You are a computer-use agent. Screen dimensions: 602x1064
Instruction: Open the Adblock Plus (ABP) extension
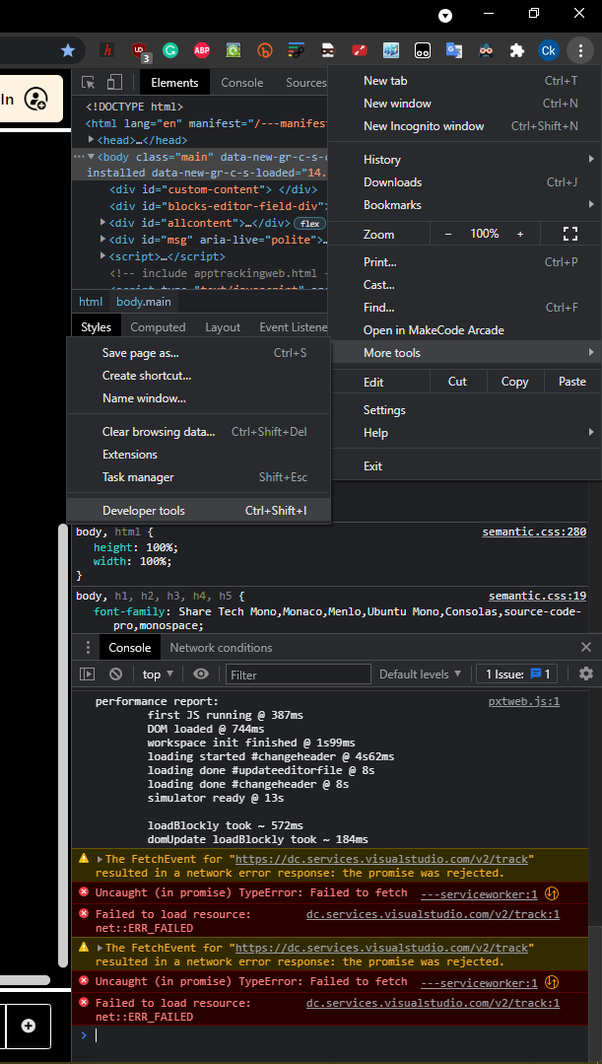pos(202,50)
